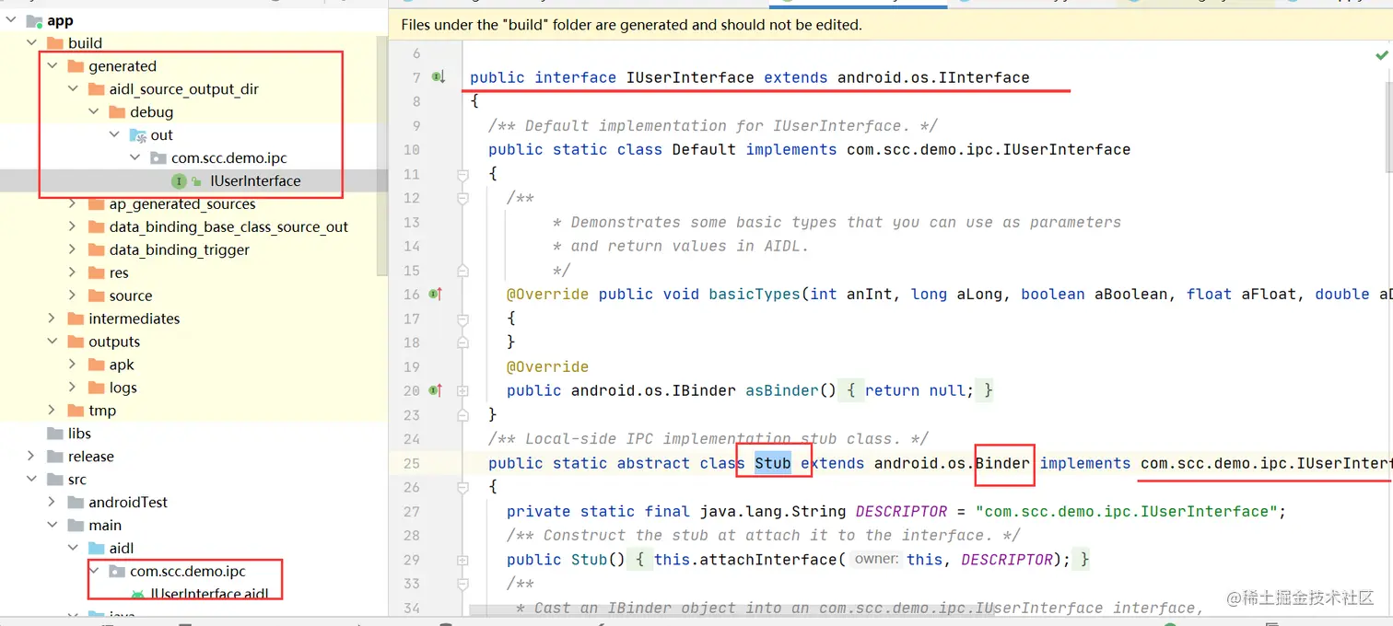Click the green inspection checkmark in the editor corner

[x=1380, y=56]
